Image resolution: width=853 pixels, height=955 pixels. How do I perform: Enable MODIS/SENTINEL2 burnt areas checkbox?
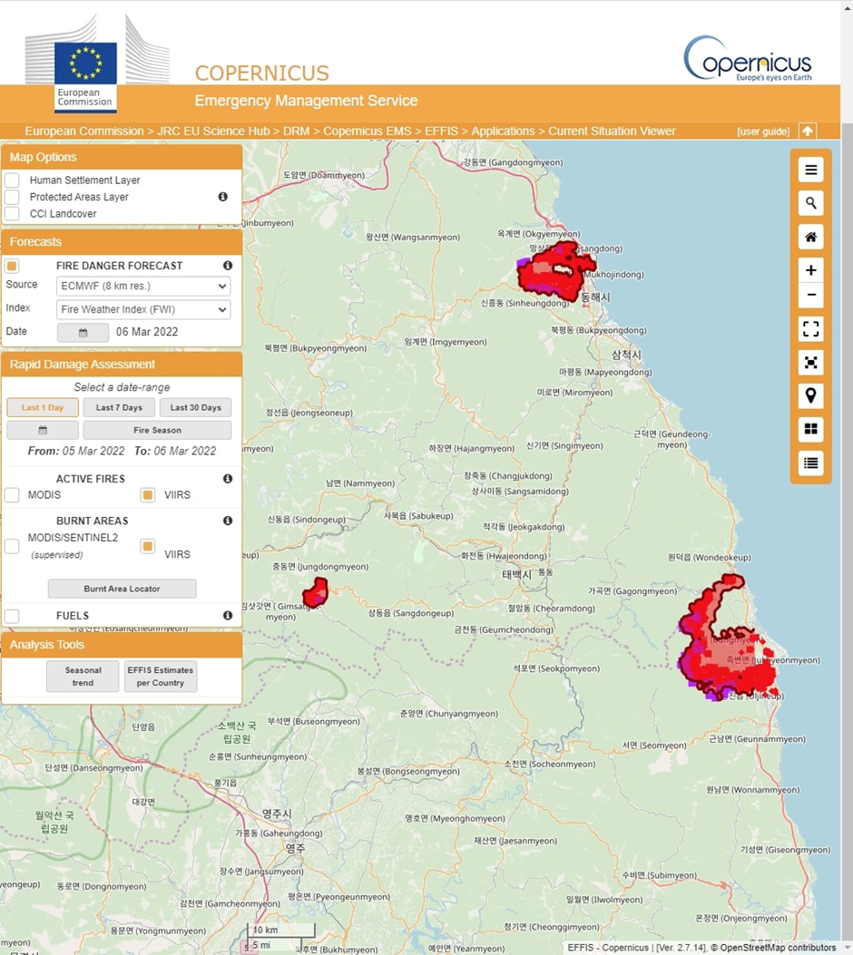point(12,546)
